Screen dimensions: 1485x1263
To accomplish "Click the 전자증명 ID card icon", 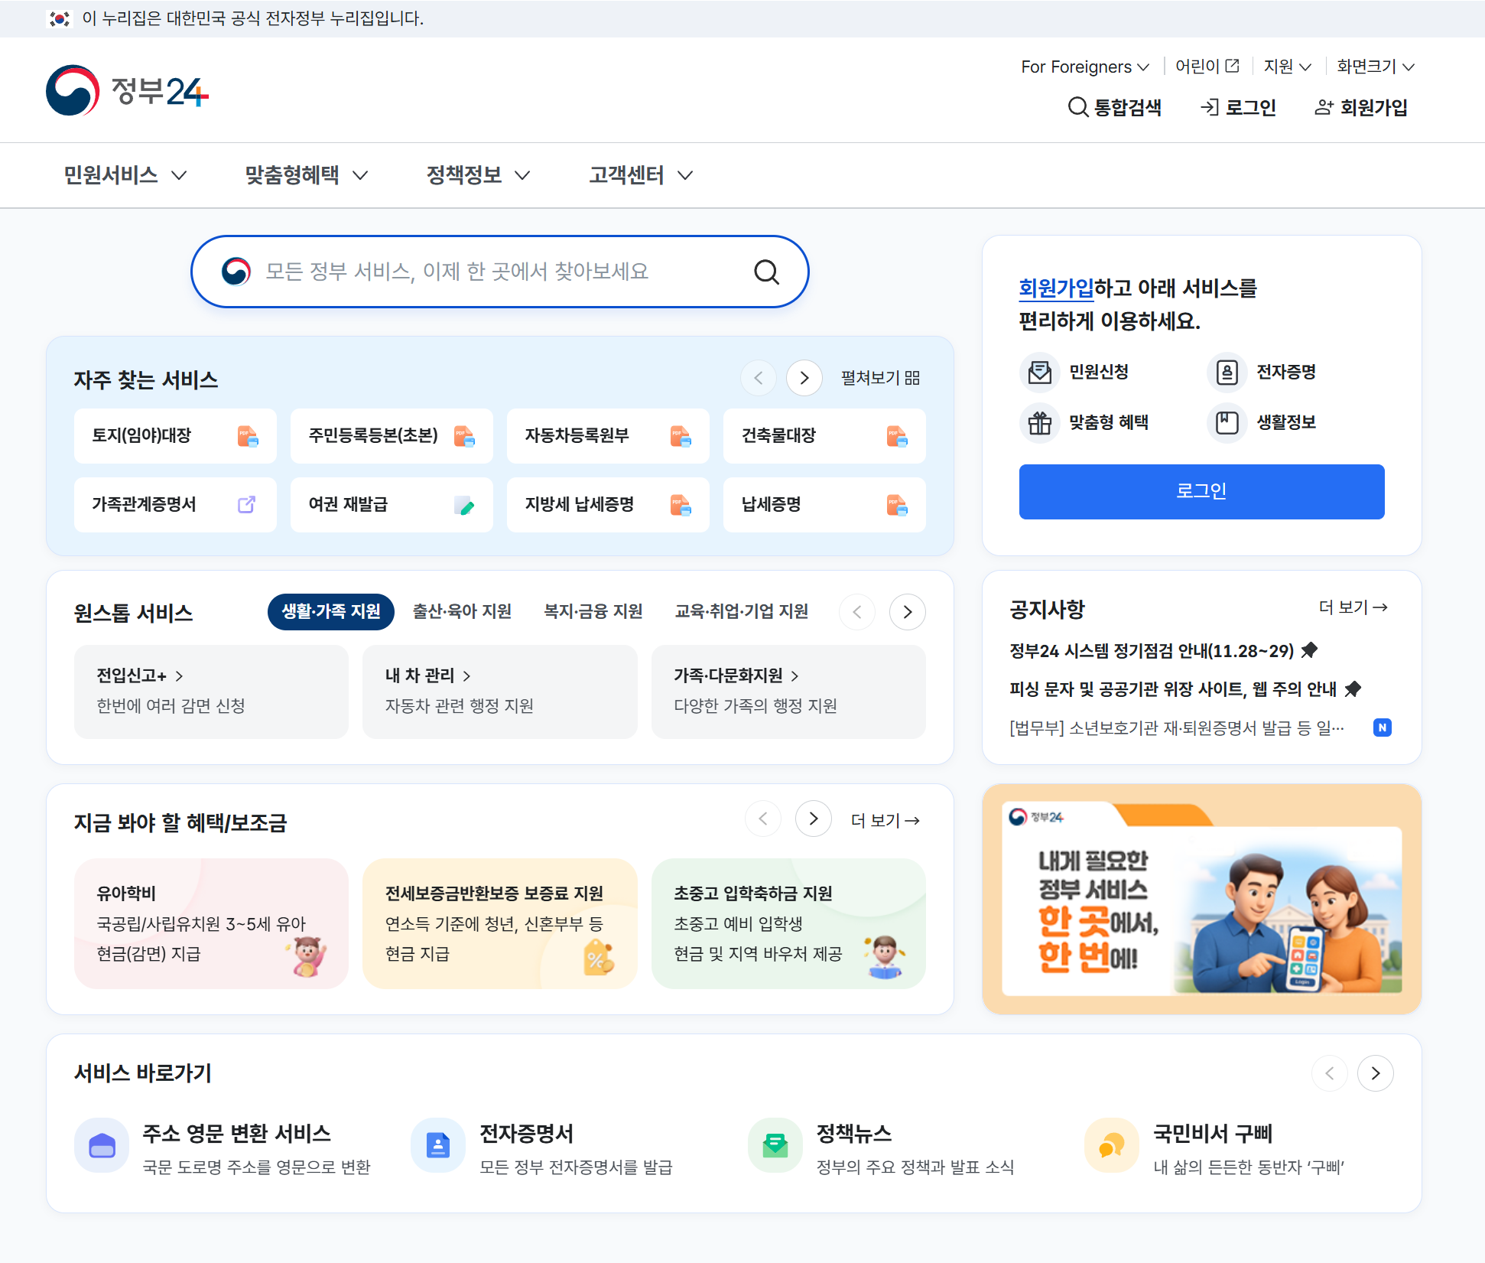I will (x=1227, y=373).
